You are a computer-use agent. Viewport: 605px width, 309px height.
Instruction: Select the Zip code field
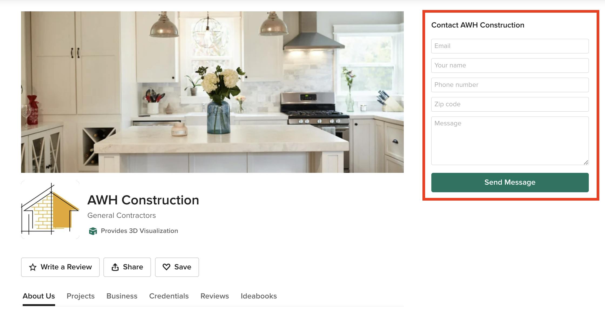510,104
